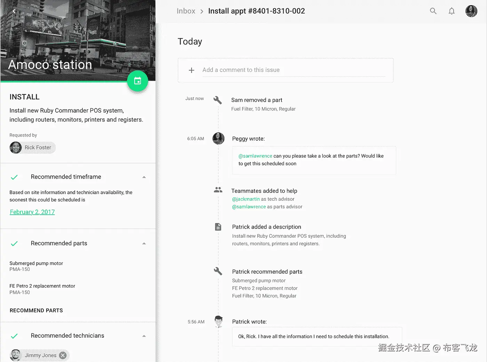Click the wrench icon beside Sam removed a part
The image size is (487, 362).
click(x=218, y=100)
